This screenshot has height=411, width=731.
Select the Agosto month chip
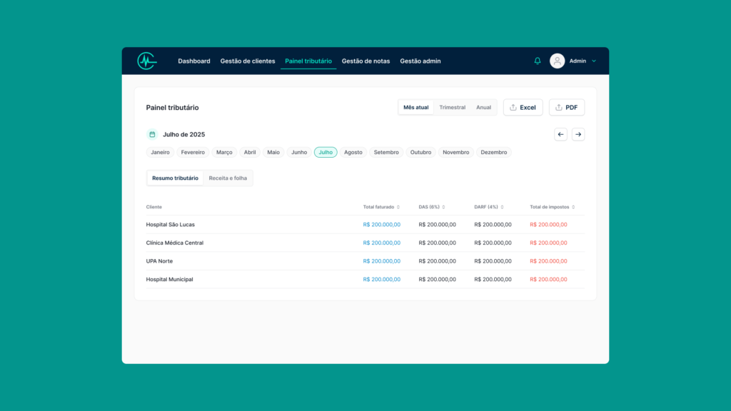(353, 153)
